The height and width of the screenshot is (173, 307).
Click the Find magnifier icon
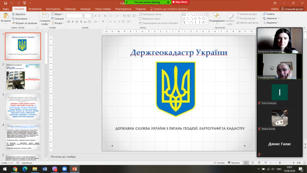(264, 14)
